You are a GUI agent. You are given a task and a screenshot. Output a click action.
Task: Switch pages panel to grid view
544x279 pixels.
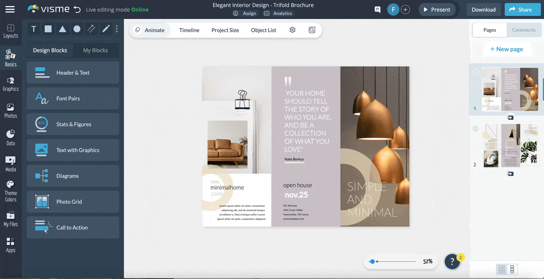click(x=501, y=269)
